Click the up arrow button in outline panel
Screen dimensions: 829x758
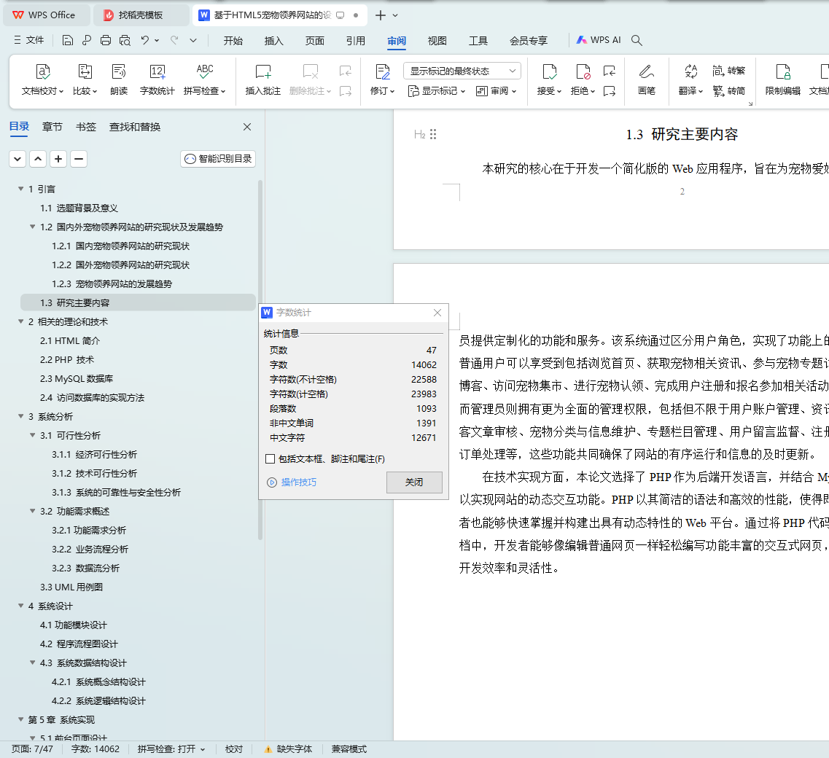[x=38, y=159]
